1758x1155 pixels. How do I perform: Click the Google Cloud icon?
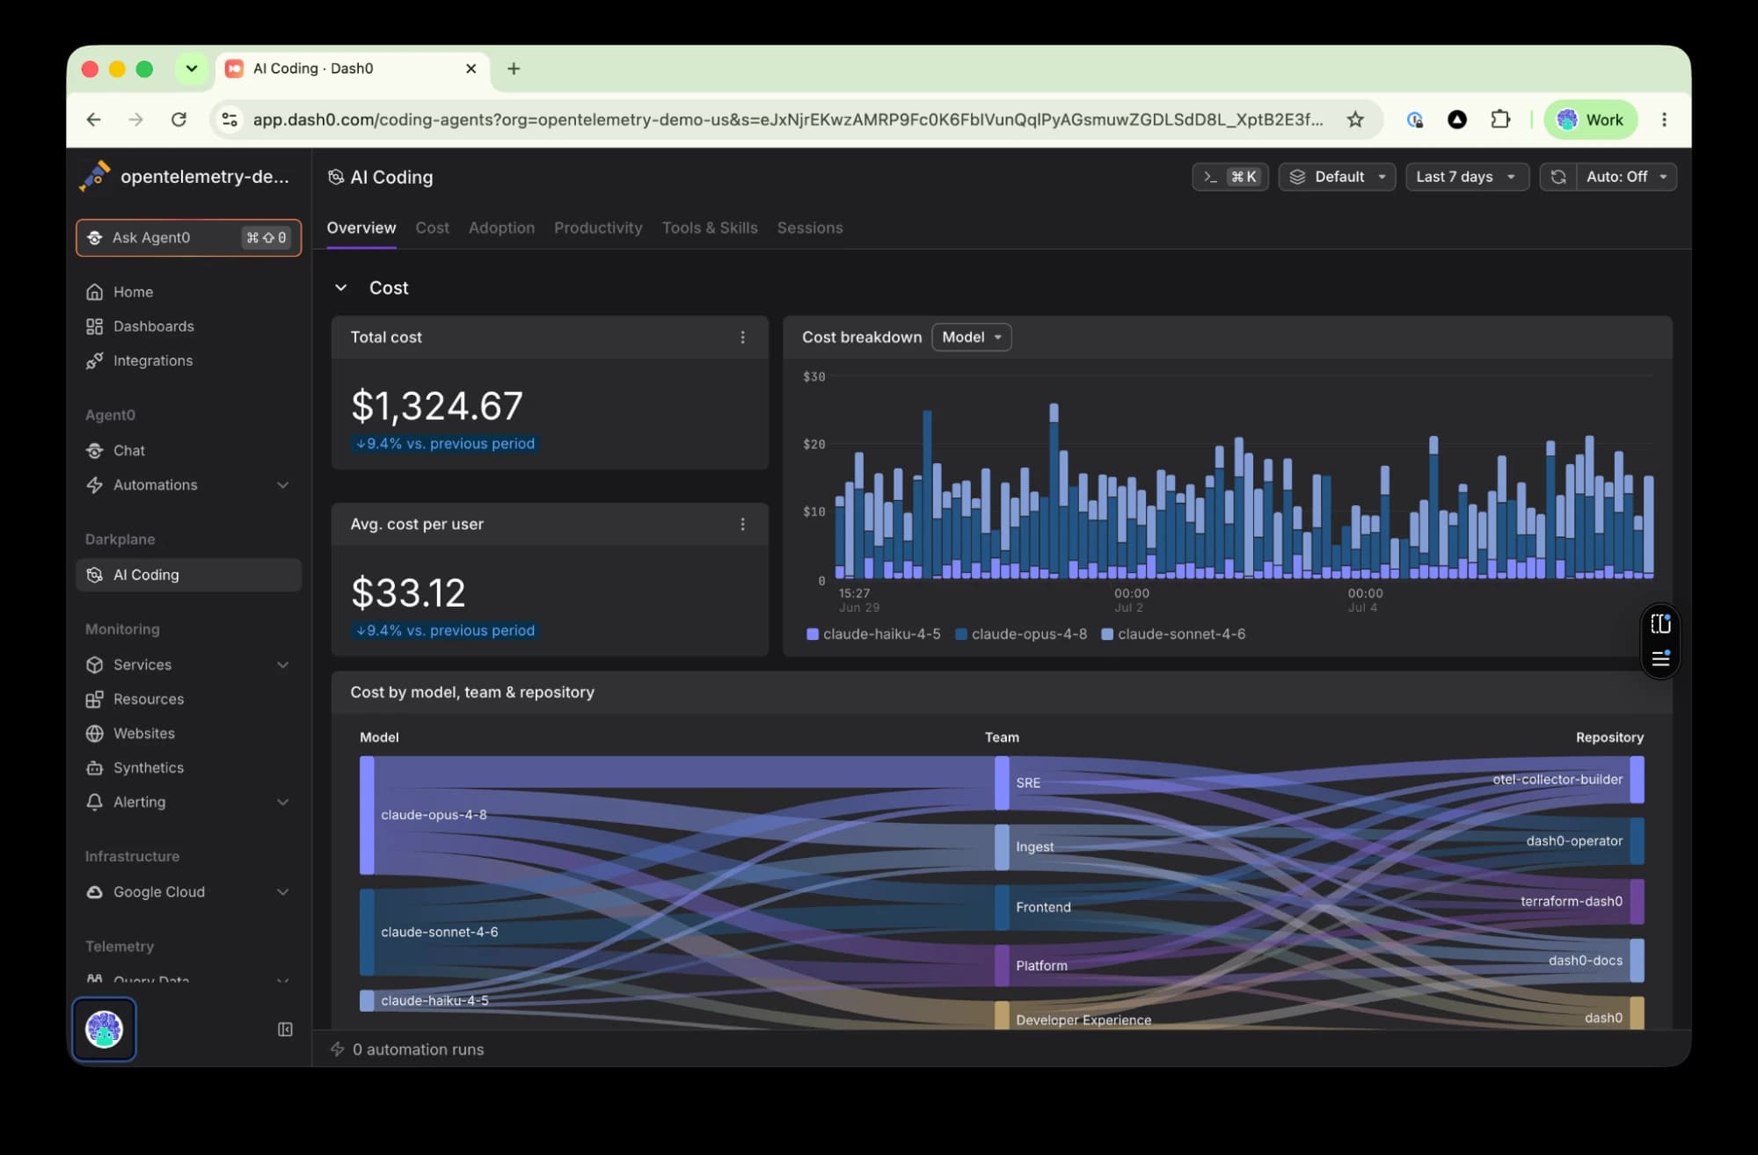(x=94, y=891)
